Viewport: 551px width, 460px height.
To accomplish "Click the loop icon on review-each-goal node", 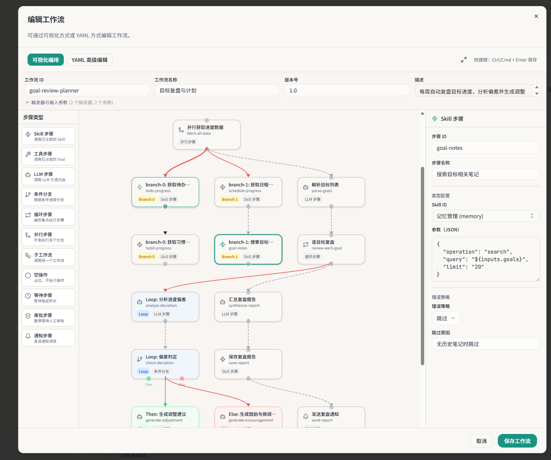I will tap(306, 245).
